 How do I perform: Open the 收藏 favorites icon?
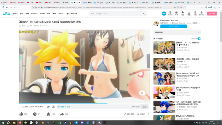coord(189,13)
